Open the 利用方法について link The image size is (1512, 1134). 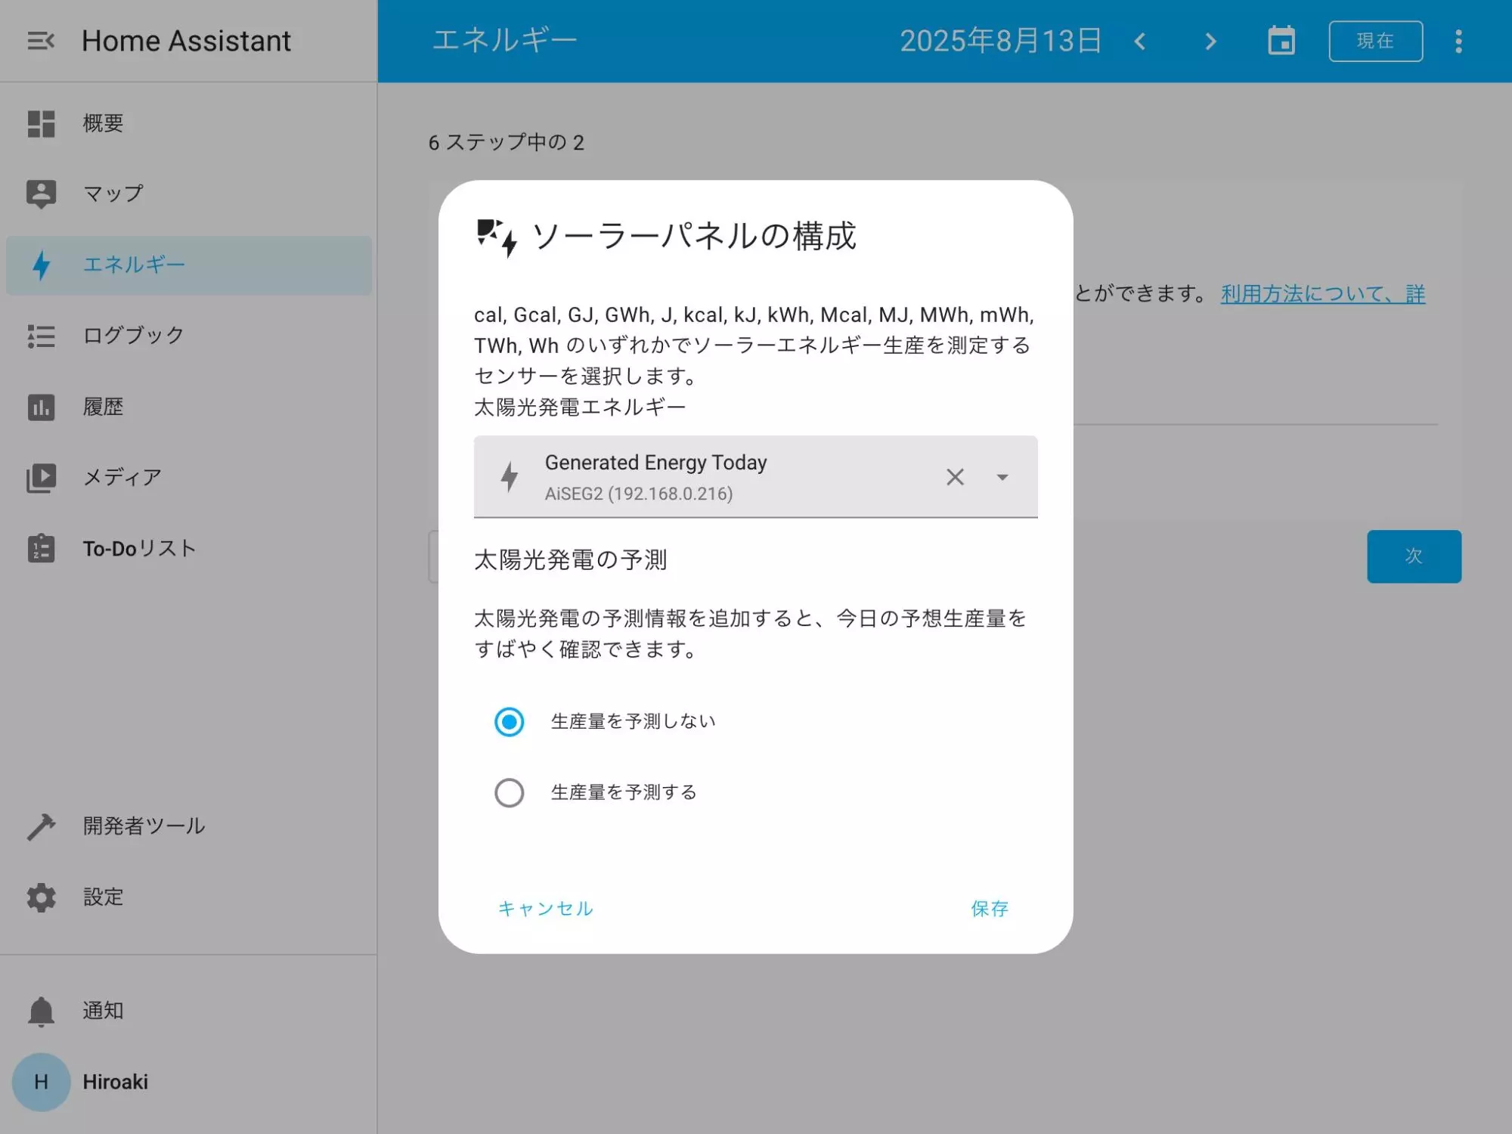tap(1322, 294)
